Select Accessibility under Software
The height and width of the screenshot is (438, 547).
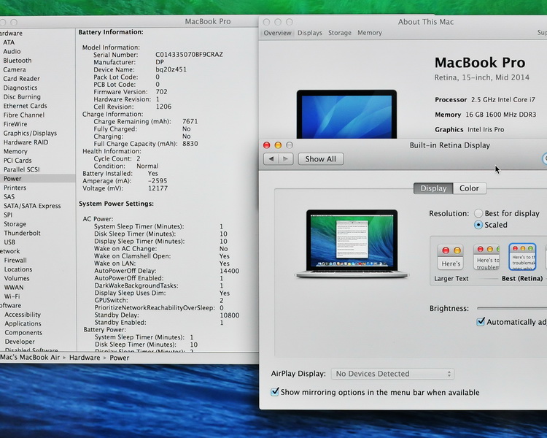click(23, 315)
